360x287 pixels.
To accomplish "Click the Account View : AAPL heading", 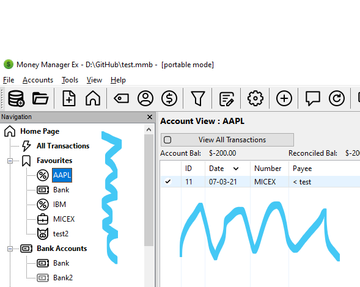I will point(202,121).
